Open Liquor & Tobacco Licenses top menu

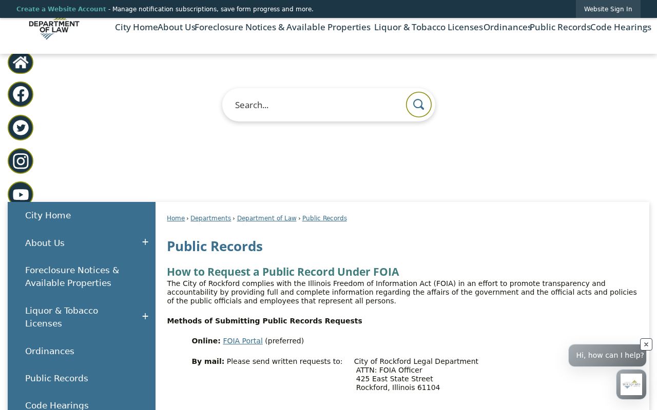click(x=428, y=27)
